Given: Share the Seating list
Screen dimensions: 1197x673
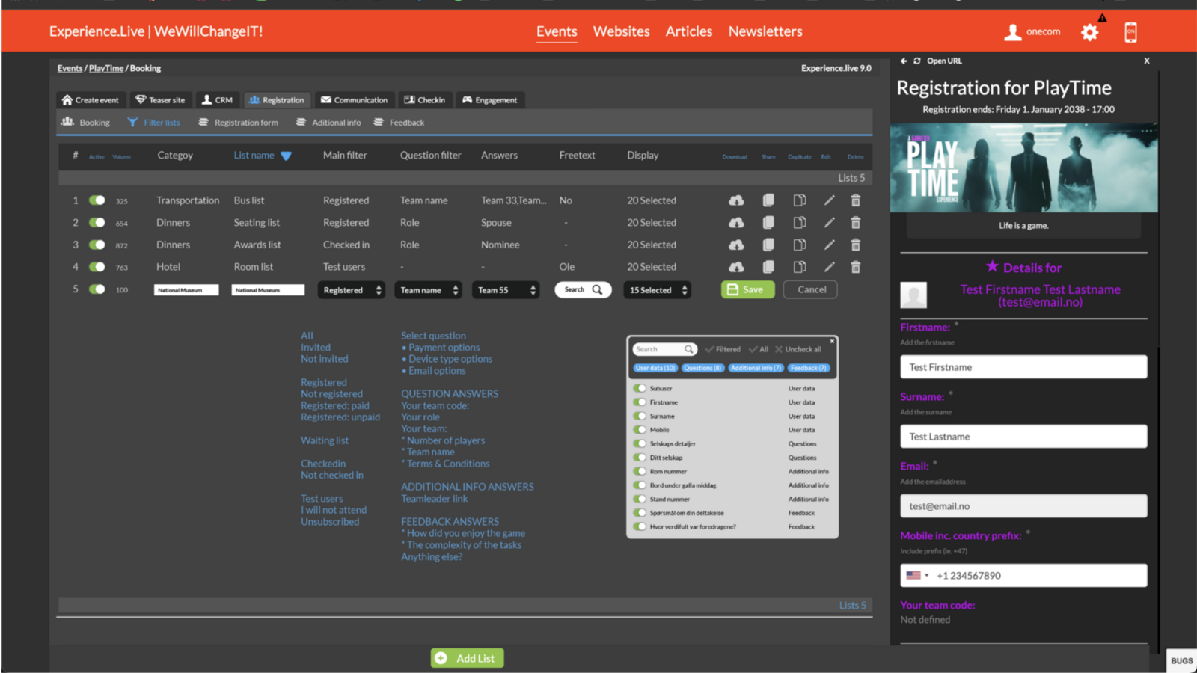Looking at the screenshot, I should (x=768, y=223).
